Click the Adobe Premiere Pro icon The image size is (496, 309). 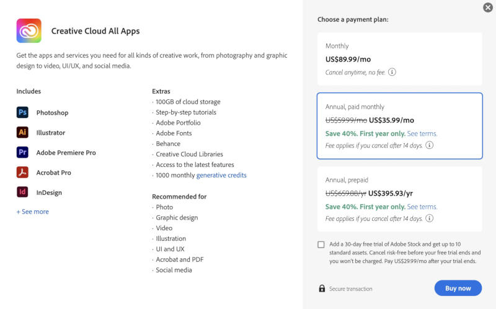(22, 152)
